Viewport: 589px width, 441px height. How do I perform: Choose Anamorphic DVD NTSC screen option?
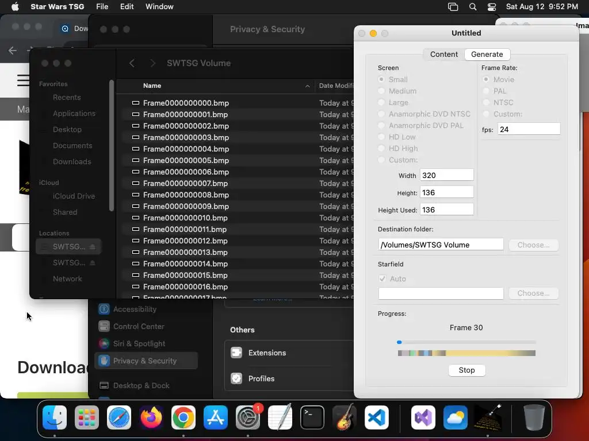click(x=381, y=114)
